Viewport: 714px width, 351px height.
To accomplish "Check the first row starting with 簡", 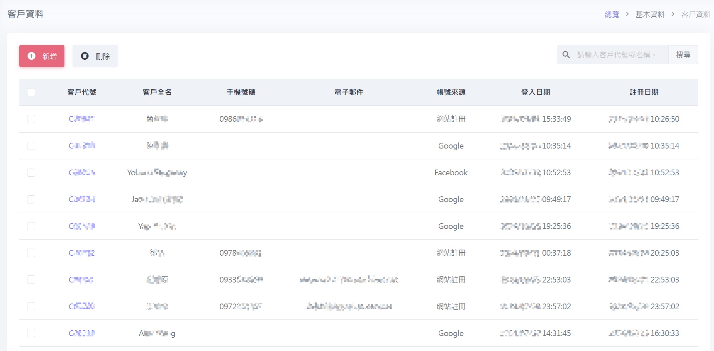I will (x=31, y=119).
